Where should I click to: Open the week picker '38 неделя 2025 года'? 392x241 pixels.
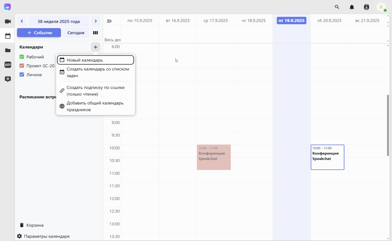click(59, 21)
